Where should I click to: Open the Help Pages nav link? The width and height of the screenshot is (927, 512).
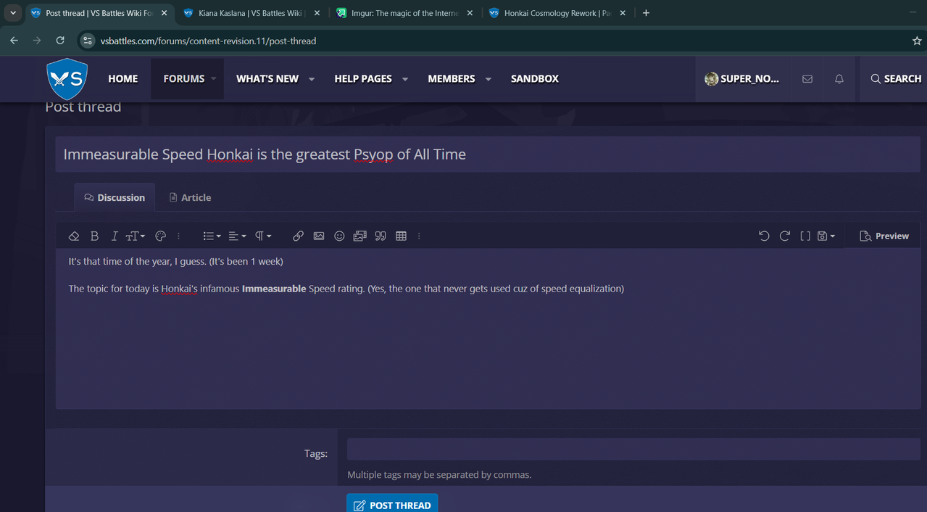pos(363,79)
